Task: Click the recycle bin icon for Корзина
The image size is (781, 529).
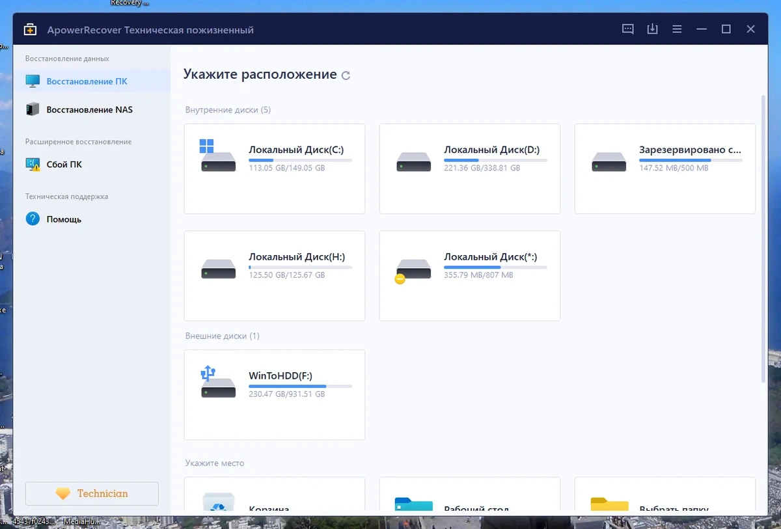Action: click(x=218, y=502)
